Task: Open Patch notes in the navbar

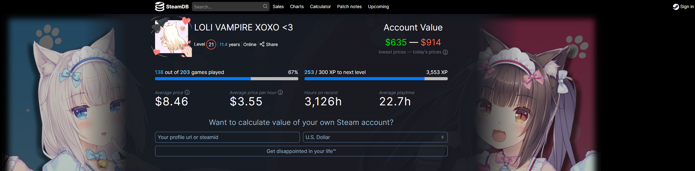Action: pyautogui.click(x=349, y=7)
